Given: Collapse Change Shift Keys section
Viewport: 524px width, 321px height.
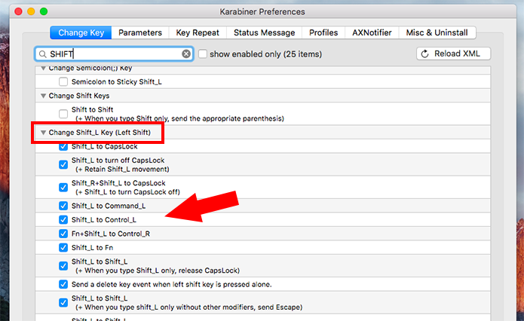Looking at the screenshot, I should (43, 96).
